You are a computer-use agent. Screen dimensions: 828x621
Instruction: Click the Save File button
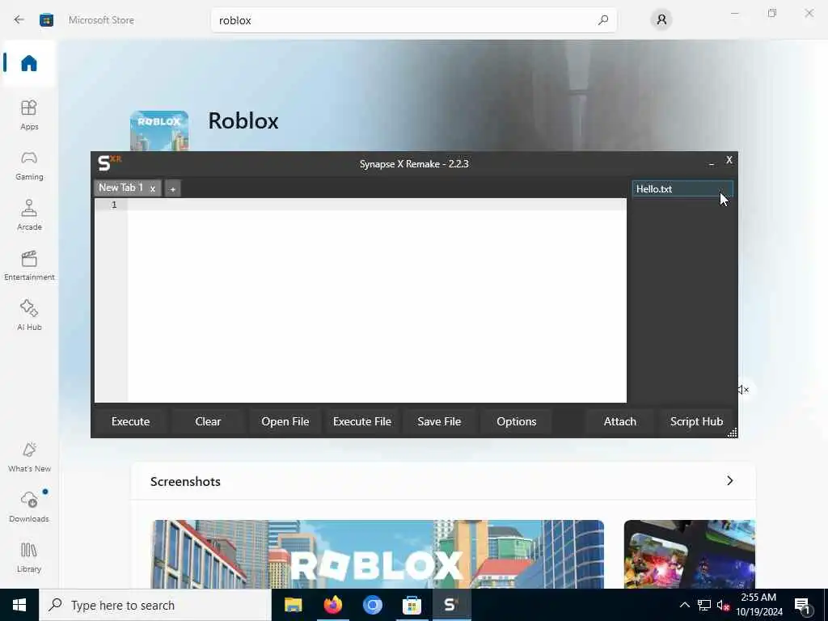pos(439,421)
